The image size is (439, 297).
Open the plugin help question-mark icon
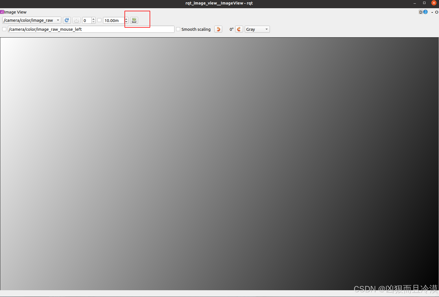coord(425,12)
